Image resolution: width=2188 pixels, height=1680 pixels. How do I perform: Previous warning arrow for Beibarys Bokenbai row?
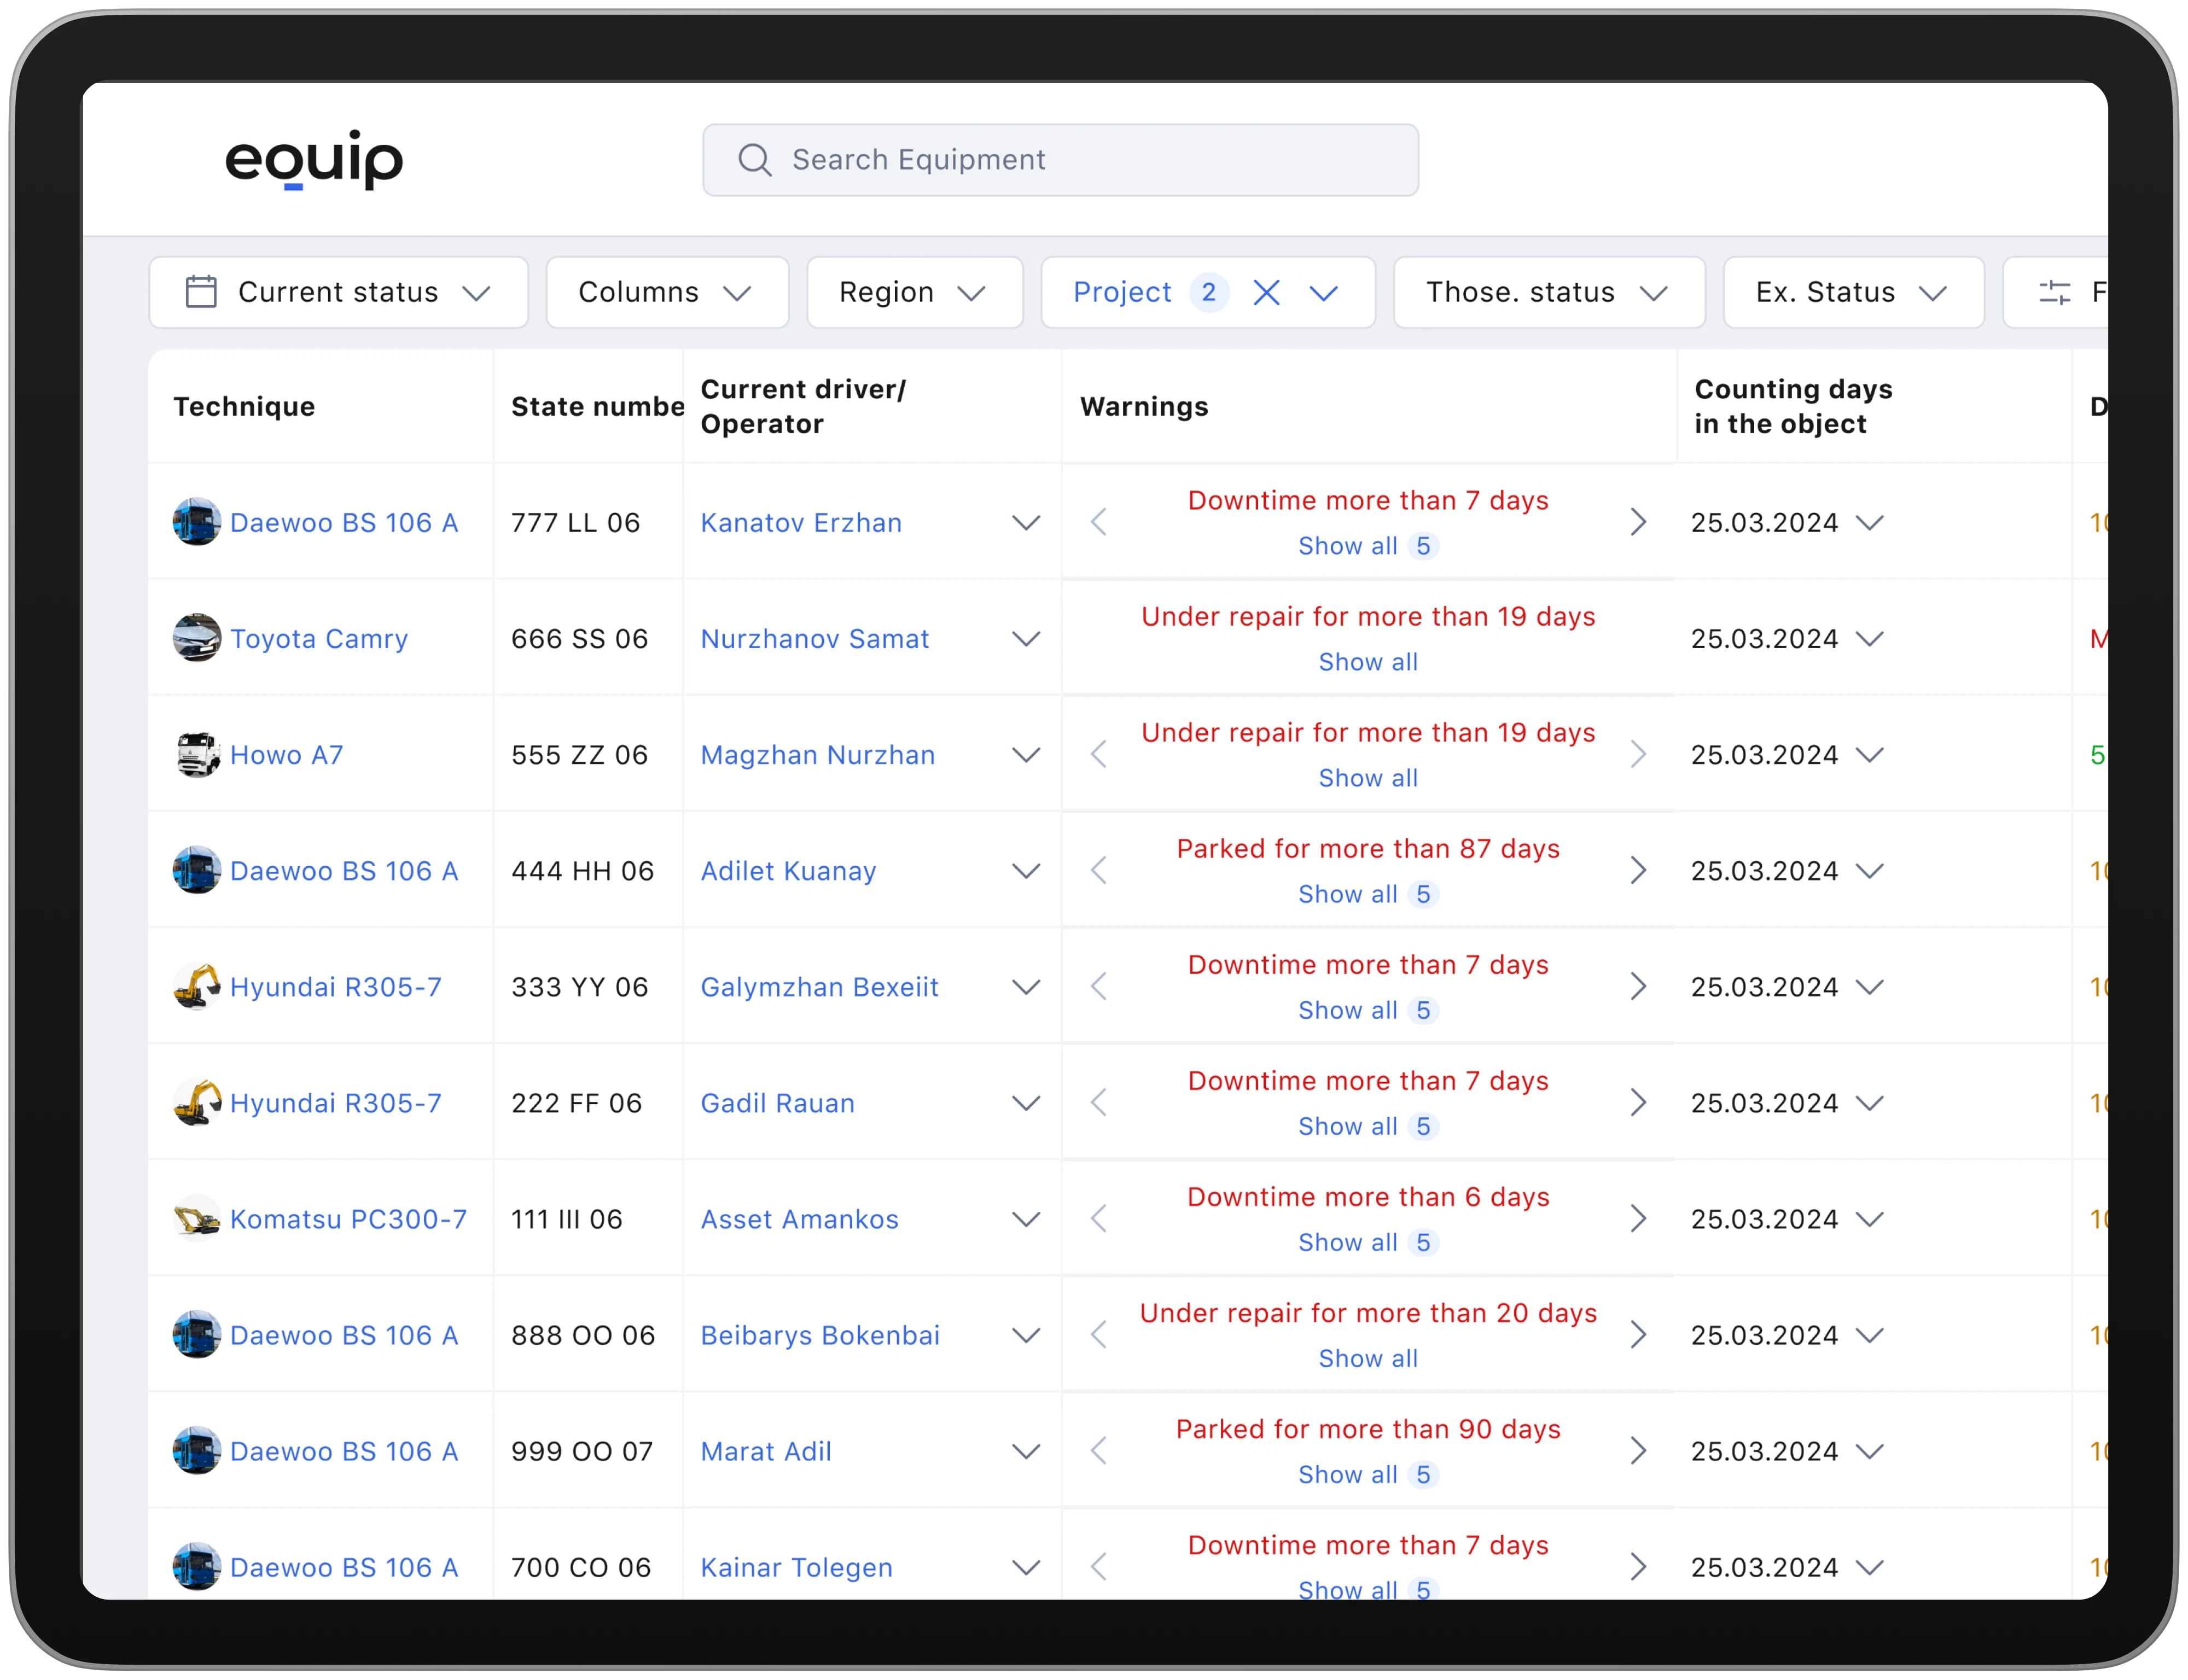coord(1099,1334)
